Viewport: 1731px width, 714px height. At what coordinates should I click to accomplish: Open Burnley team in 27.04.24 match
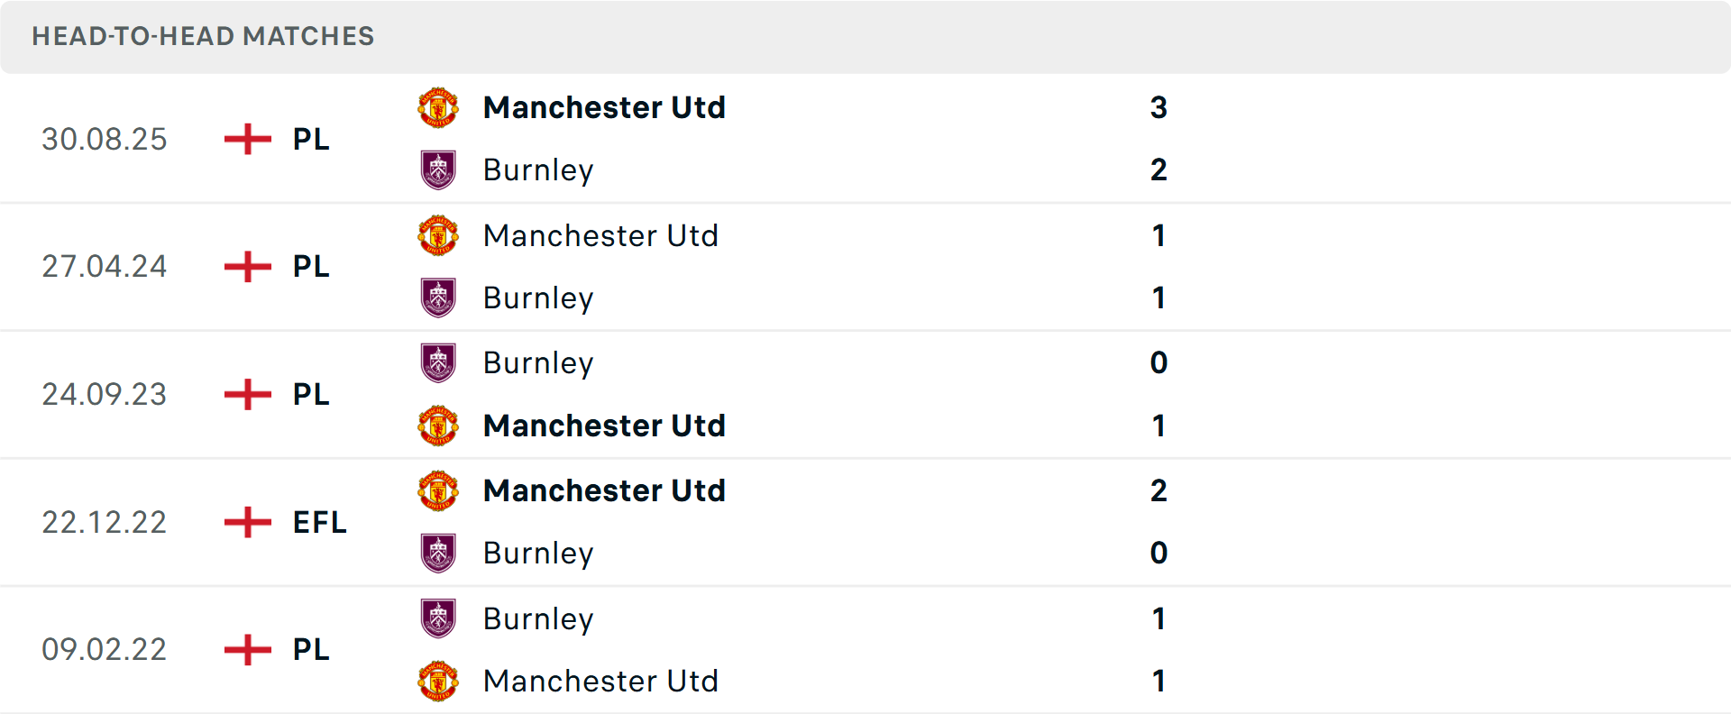point(538,298)
